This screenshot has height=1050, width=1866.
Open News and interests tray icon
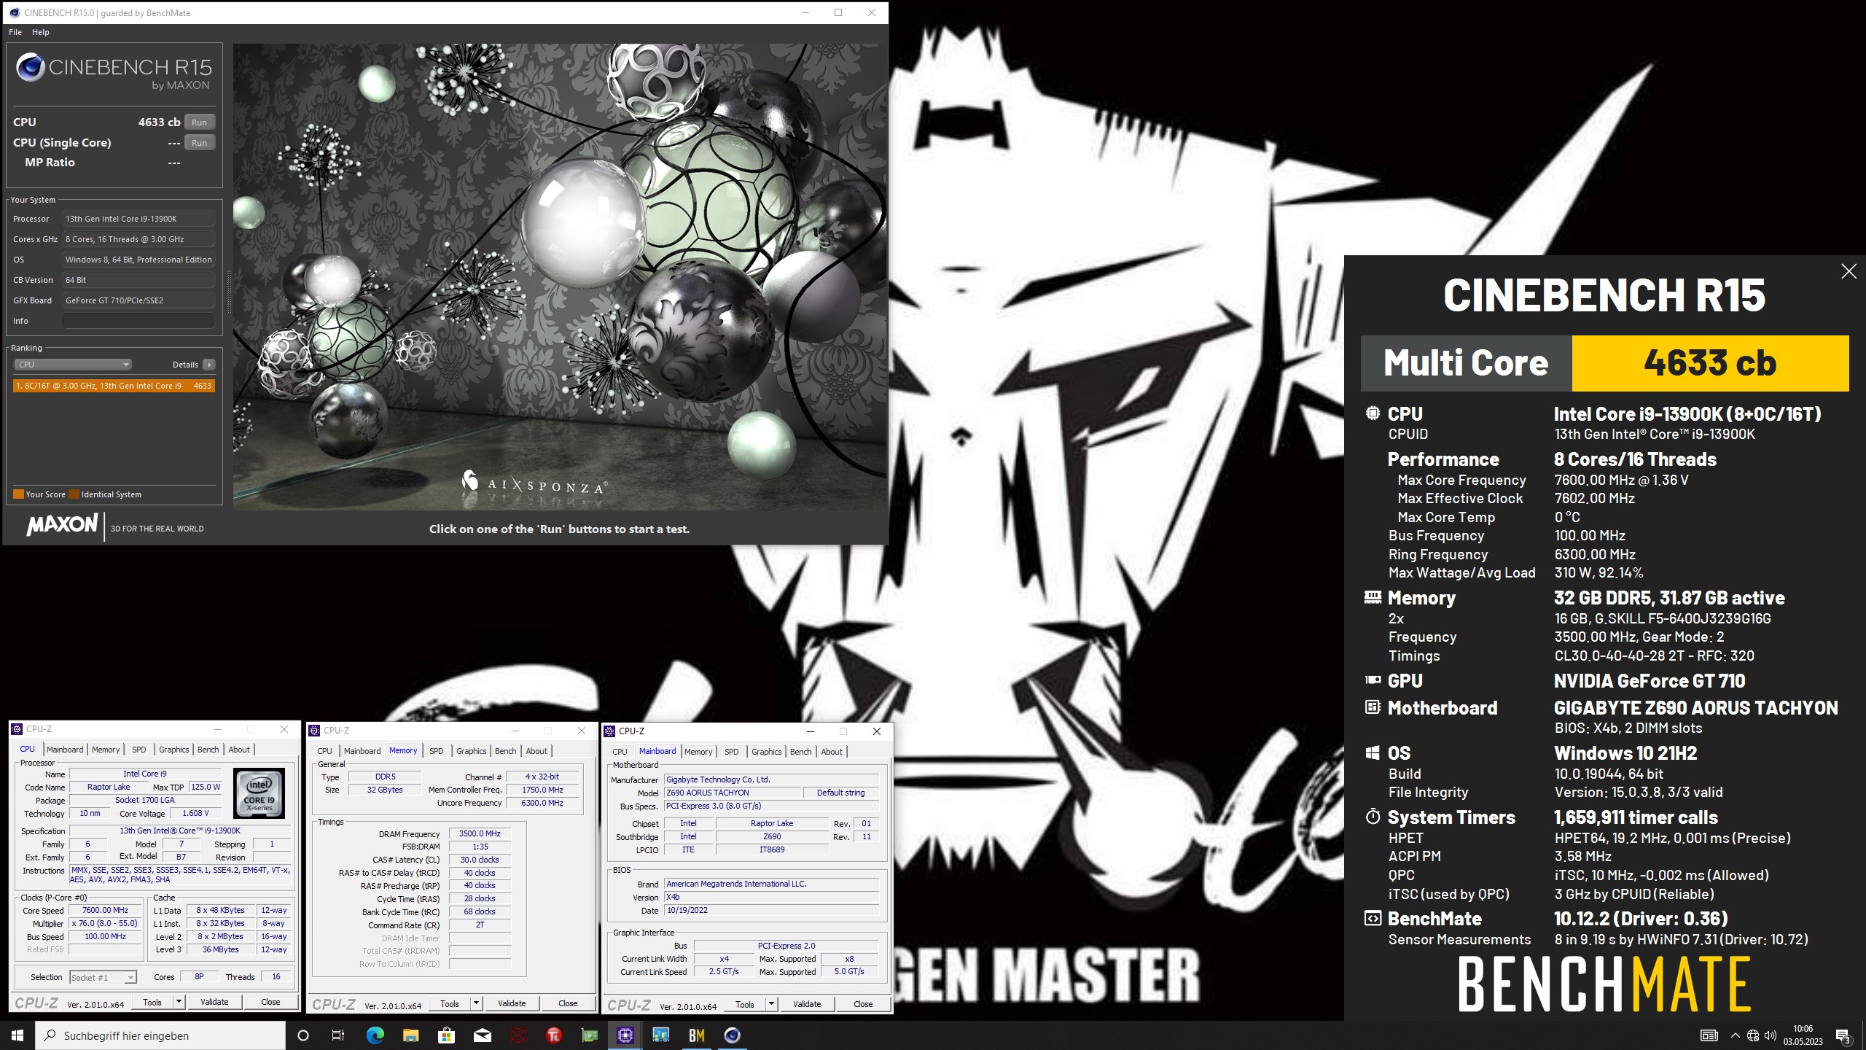pos(1709,1035)
